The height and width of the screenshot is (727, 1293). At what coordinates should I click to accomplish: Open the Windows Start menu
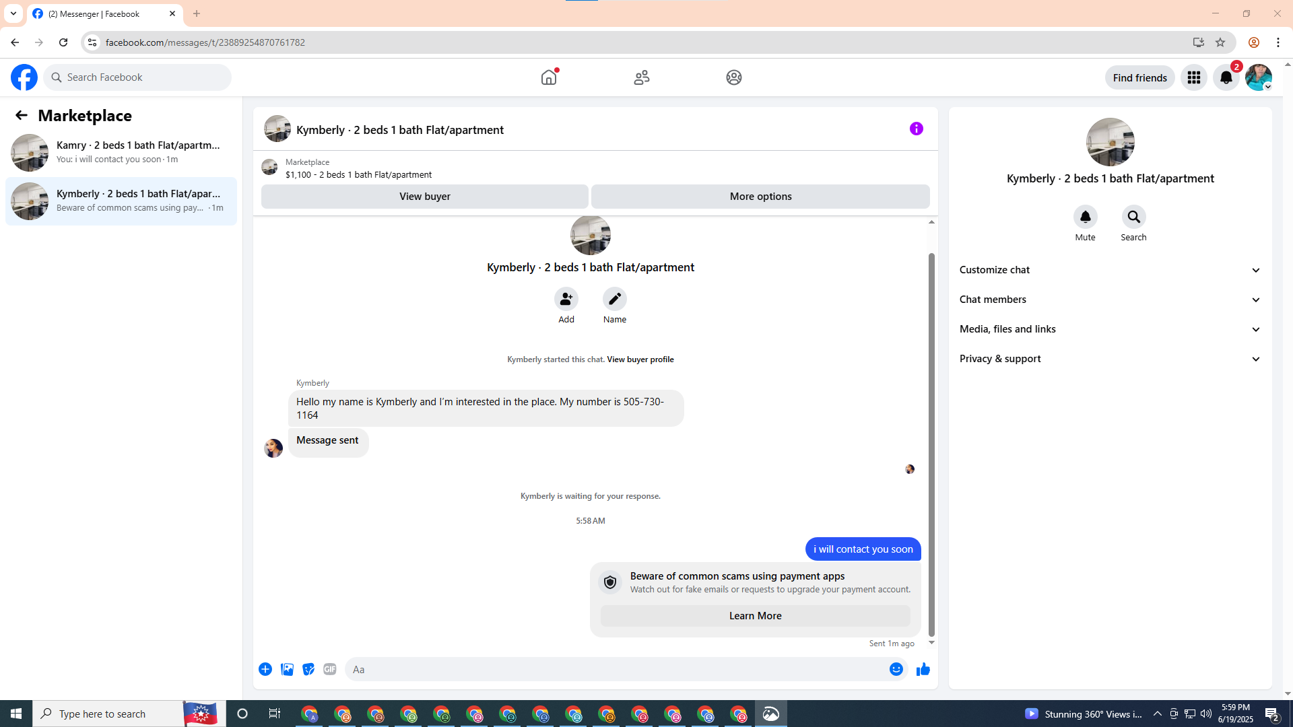pyautogui.click(x=16, y=714)
